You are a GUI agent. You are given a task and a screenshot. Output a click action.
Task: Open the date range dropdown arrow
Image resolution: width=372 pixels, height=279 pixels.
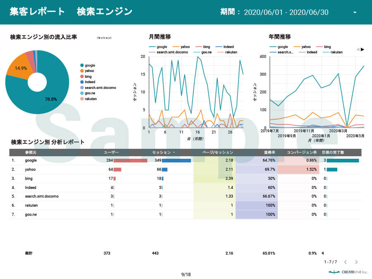[x=355, y=12]
